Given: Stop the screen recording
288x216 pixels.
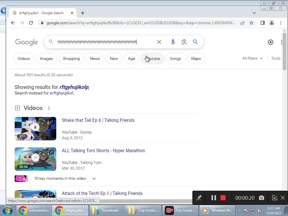Looking at the screenshot, I should [x=223, y=198].
